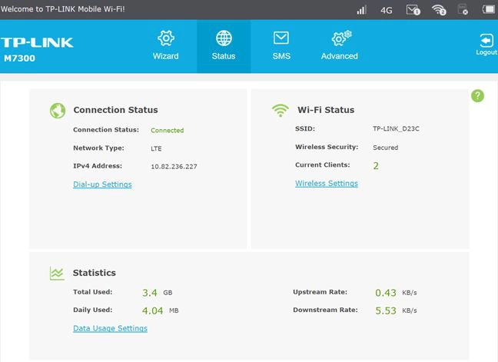Image resolution: width=498 pixels, height=362 pixels.
Task: Click the Daily Used 4.04 MB value
Action: coord(160,311)
